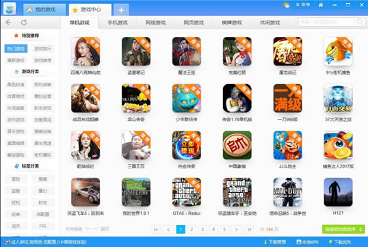This screenshot has width=368, height=247.
Task: Open 下载管理 in the status bar
Action: click(275, 242)
